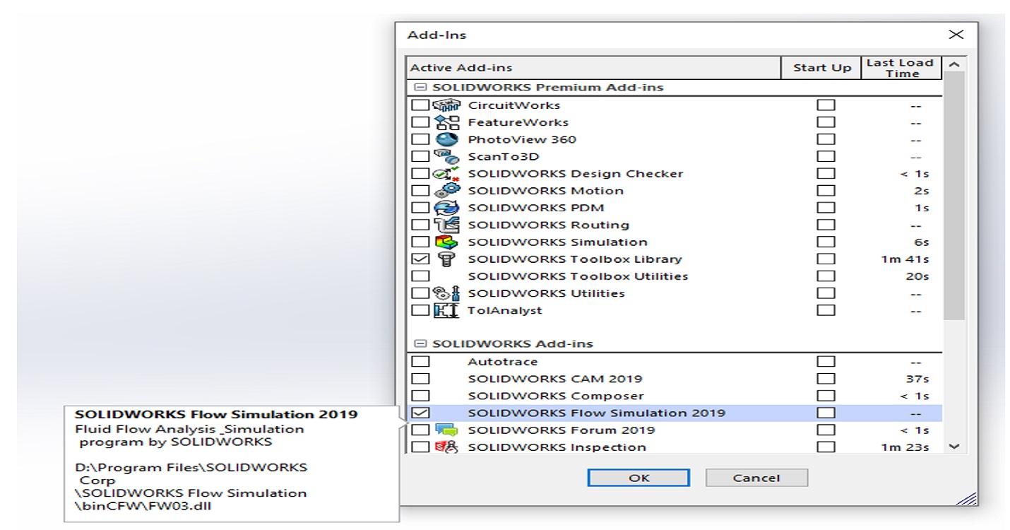Click the Autotrace label
Viewport: 1010px width, 530px height.
(502, 362)
